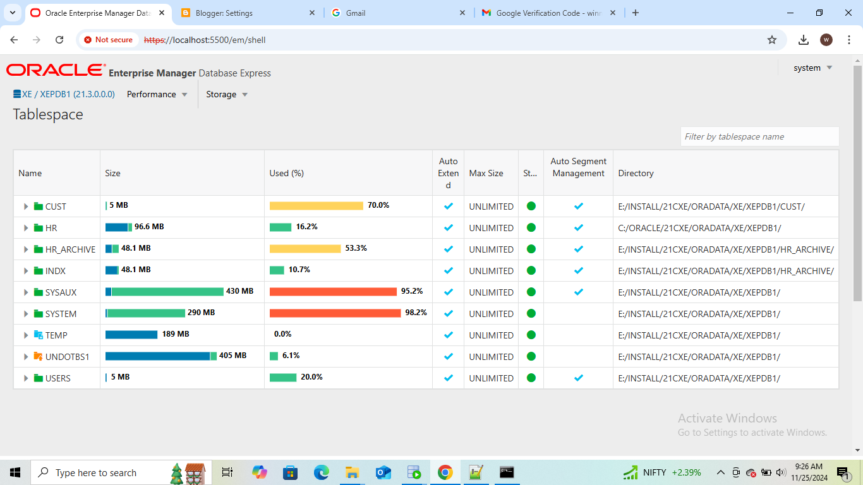Open the Chrome profile avatar
Viewport: 863px width, 485px height.
826,40
